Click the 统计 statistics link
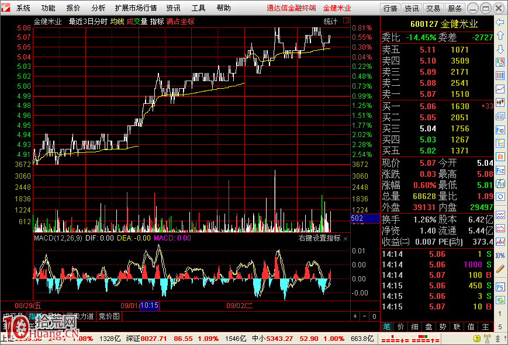The width and height of the screenshot is (508, 345). 330,22
